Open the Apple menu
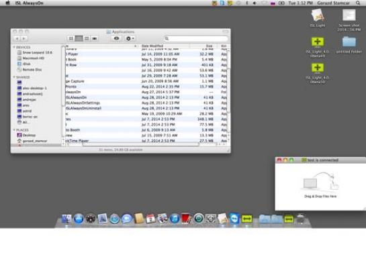366x273 pixels. pyautogui.click(x=7, y=3)
